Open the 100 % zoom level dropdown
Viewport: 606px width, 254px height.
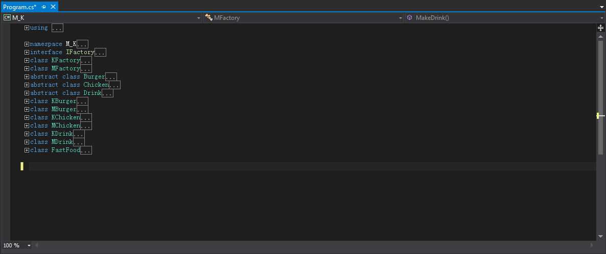(29, 245)
